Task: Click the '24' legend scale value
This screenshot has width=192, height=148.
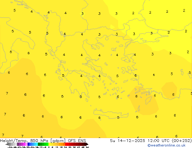Action: (65, 147)
